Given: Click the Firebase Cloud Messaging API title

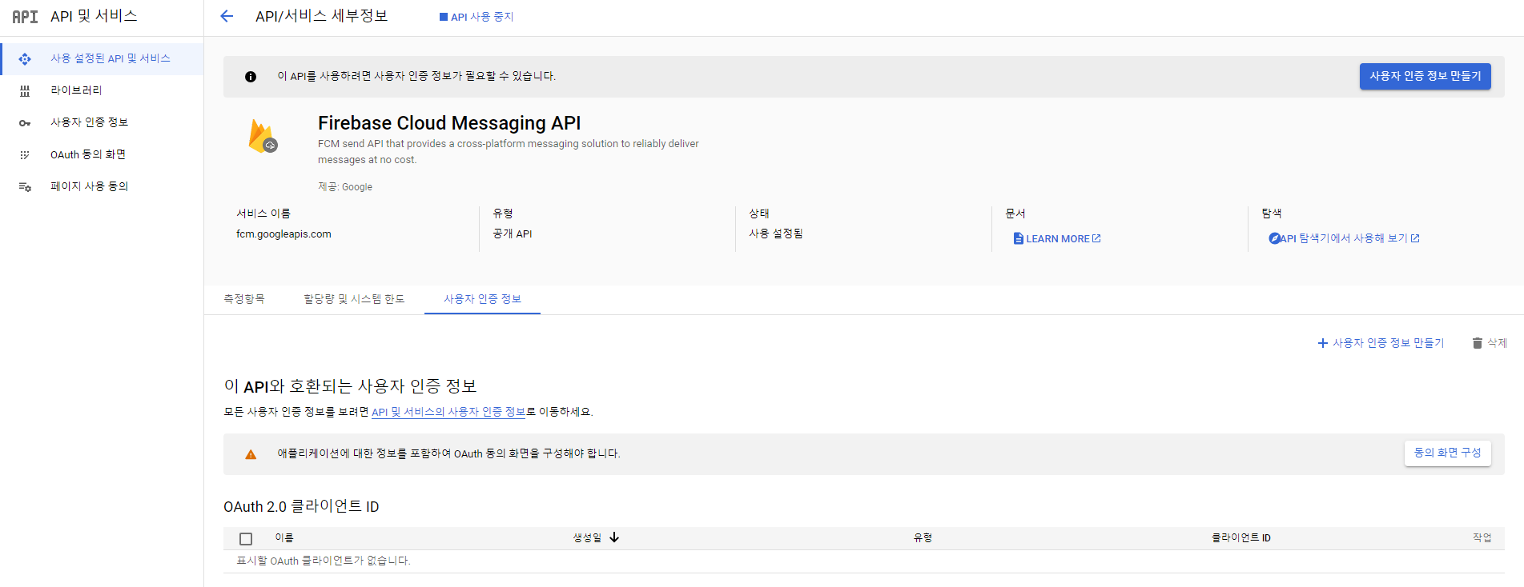Looking at the screenshot, I should pyautogui.click(x=449, y=123).
